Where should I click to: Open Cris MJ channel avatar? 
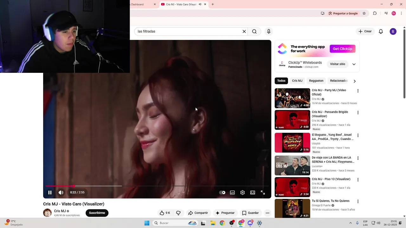47,213
